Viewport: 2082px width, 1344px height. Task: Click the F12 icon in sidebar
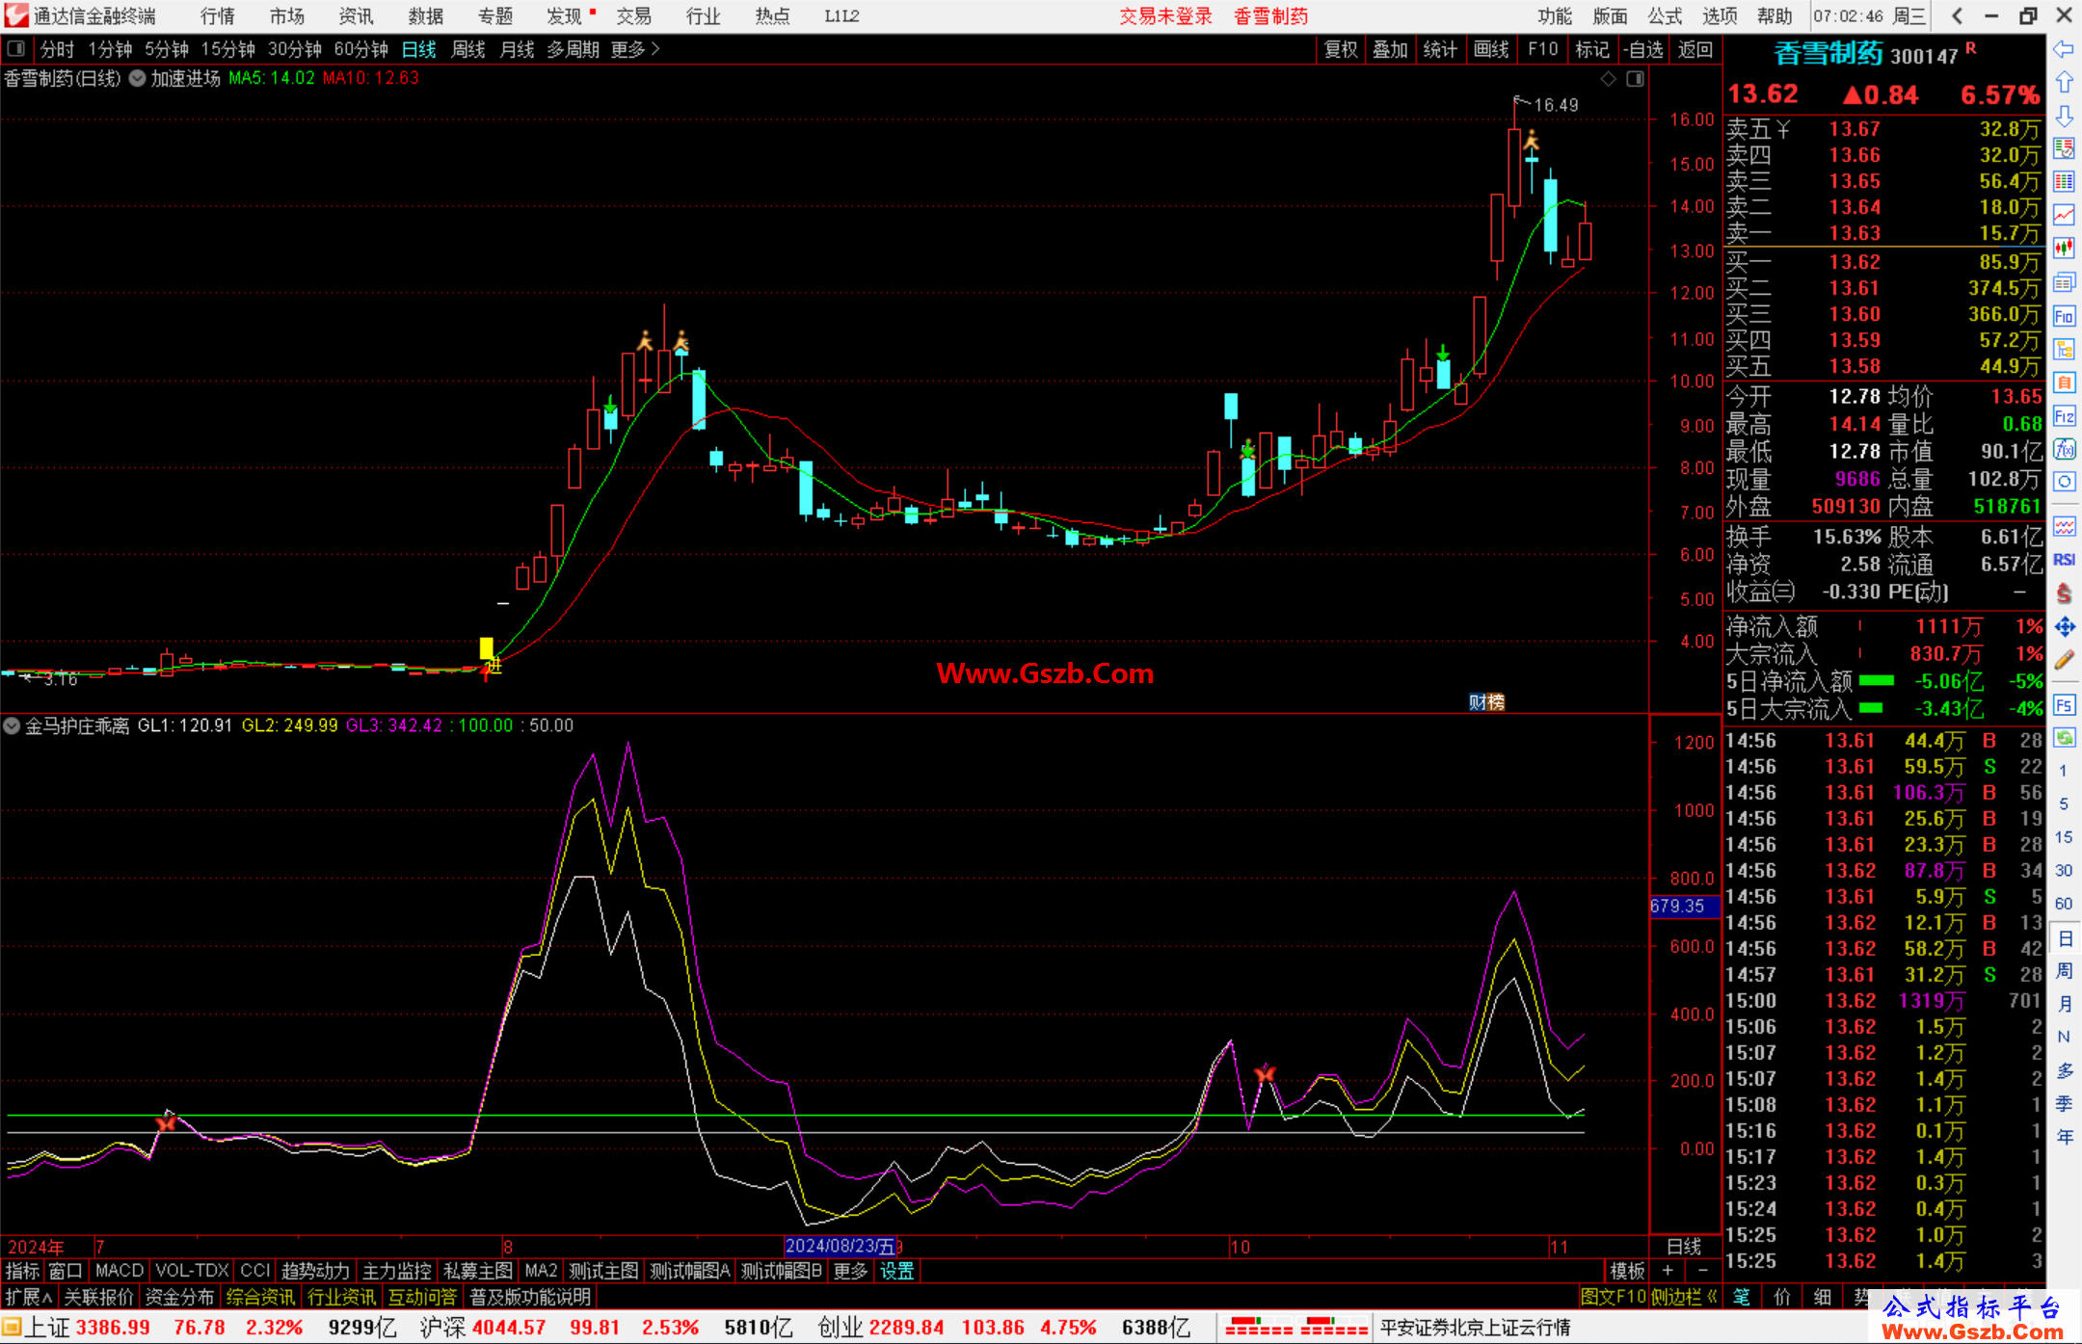(x=2064, y=416)
